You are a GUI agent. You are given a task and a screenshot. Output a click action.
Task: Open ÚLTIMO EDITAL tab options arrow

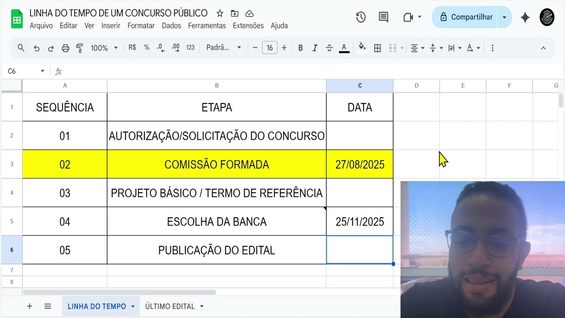(202, 307)
